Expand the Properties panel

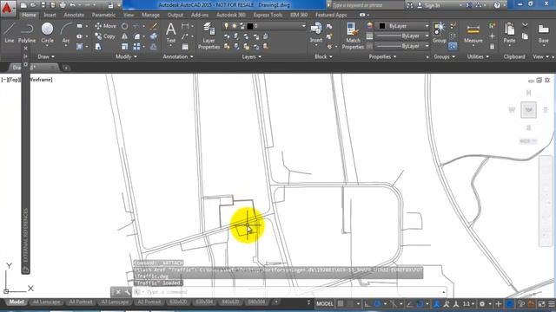point(382,56)
